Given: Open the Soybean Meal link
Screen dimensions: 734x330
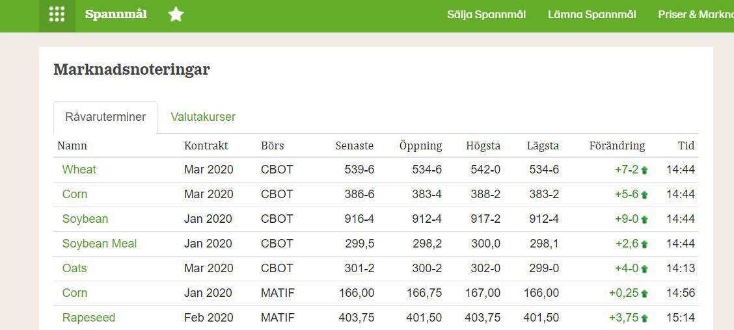Looking at the screenshot, I should tap(100, 244).
